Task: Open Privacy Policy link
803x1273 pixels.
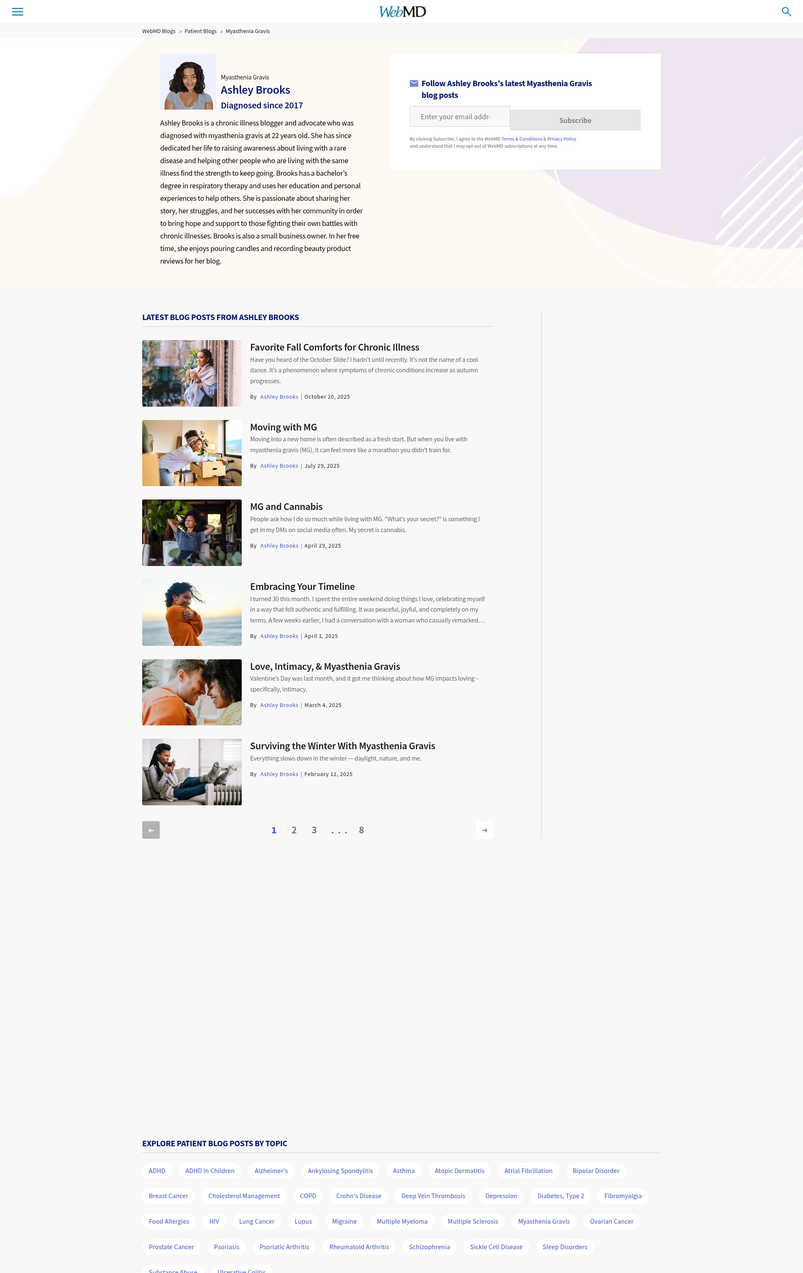Action: 561,139
